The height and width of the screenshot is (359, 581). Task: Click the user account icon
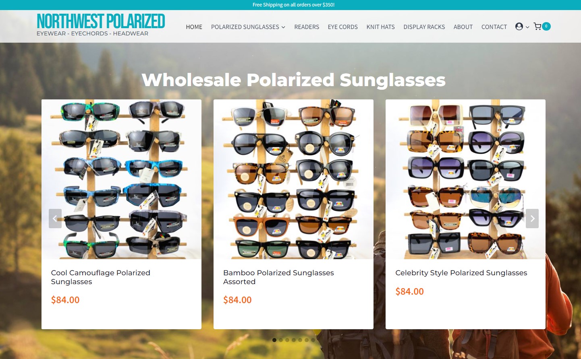coord(519,27)
